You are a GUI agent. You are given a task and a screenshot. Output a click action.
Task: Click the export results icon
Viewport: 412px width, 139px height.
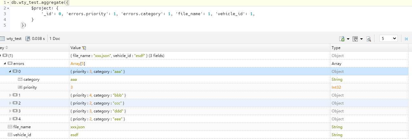(342, 39)
